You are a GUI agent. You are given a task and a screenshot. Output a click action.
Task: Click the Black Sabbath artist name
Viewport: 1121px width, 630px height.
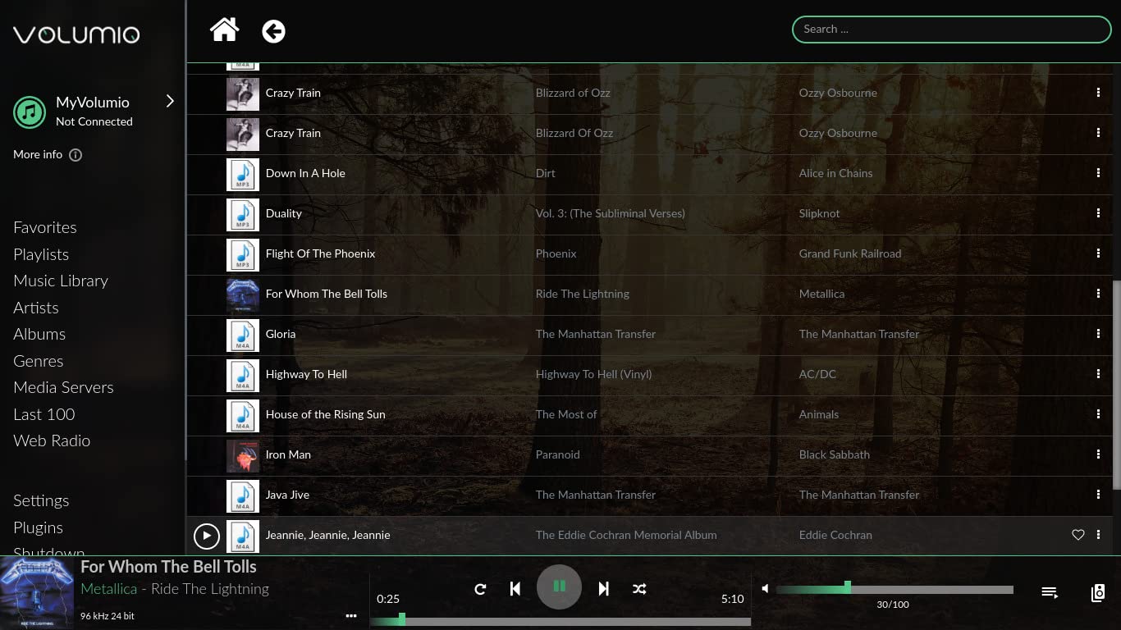[x=835, y=454]
